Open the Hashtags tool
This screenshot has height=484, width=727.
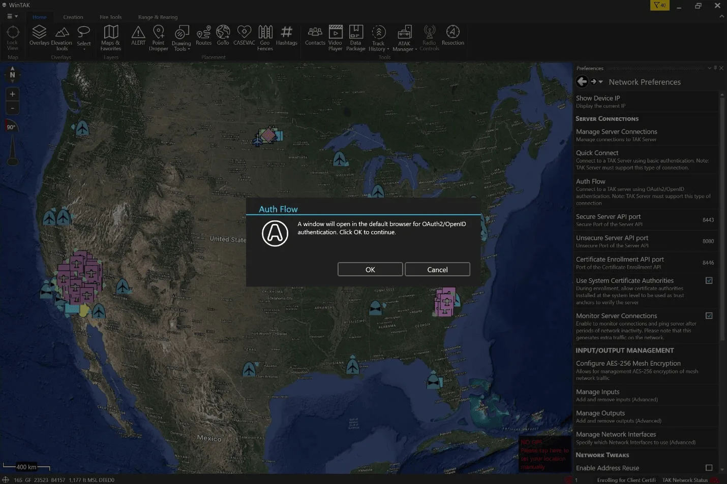point(287,36)
